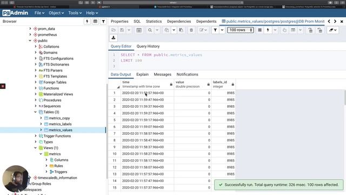Open the Copy options dropdown arrow
Screen dimensions: 346x195
[174, 30]
